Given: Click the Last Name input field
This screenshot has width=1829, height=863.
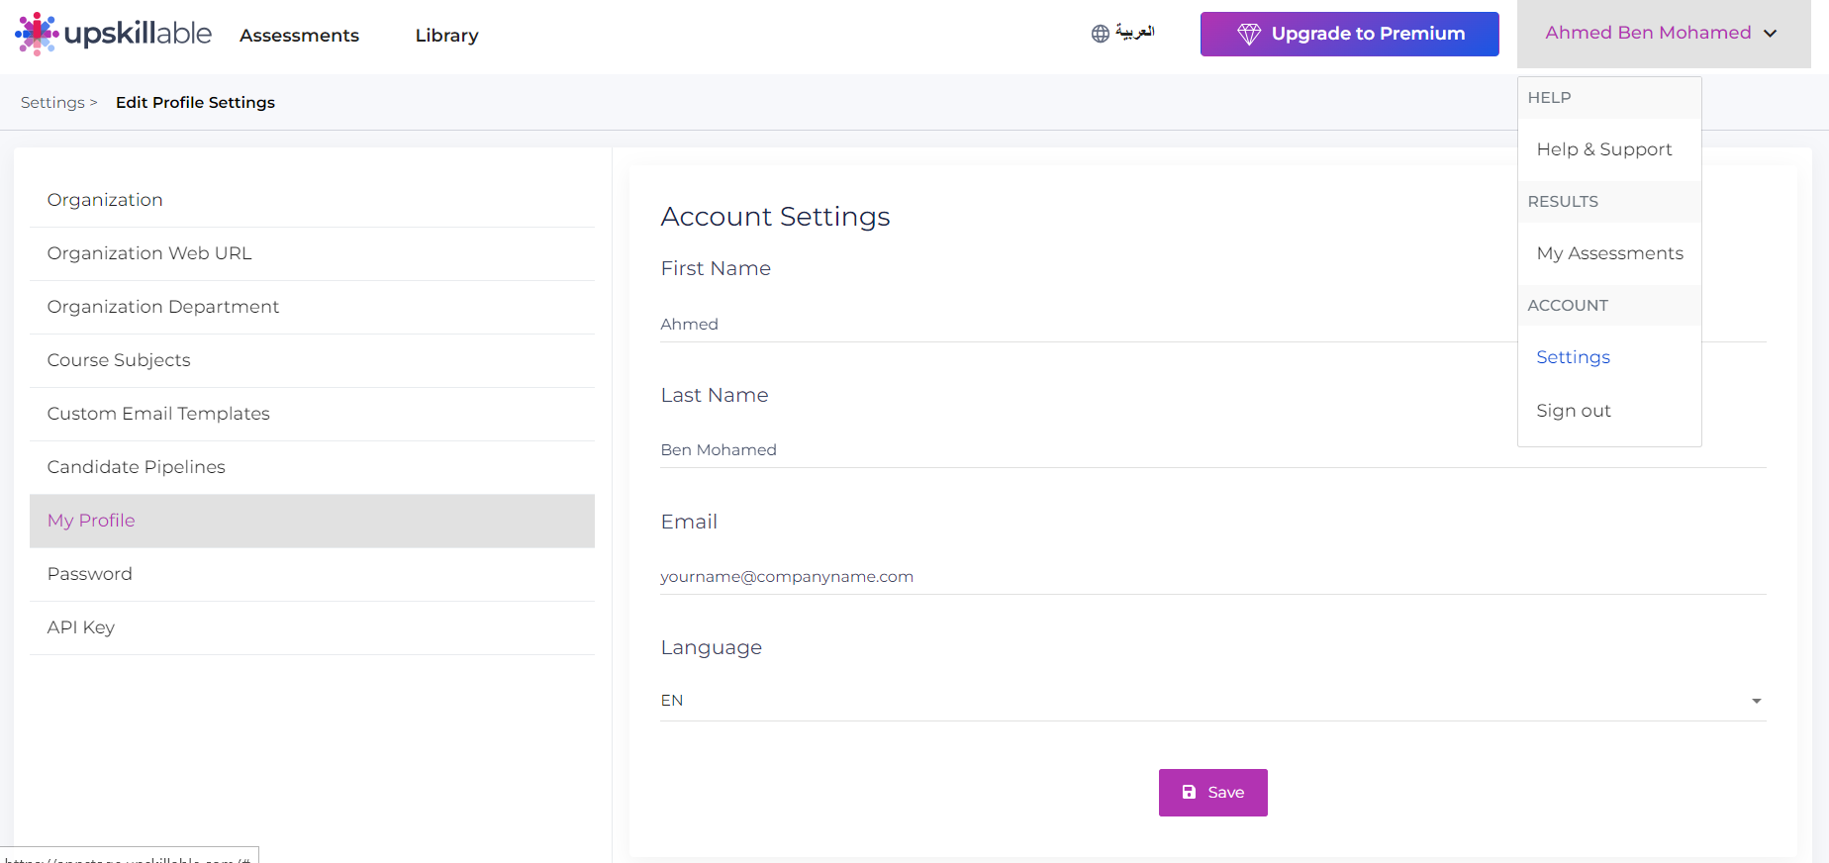Looking at the screenshot, I should 1213,450.
